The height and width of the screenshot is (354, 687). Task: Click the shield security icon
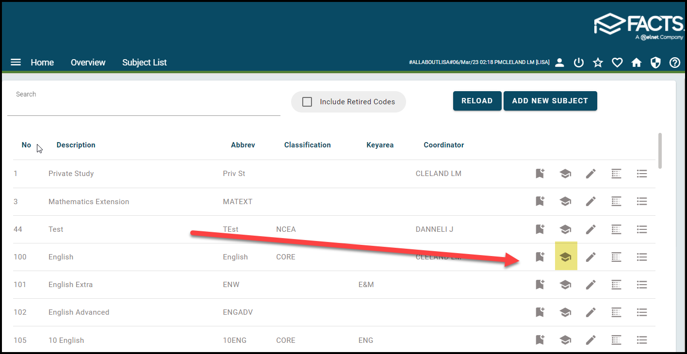pyautogui.click(x=655, y=63)
